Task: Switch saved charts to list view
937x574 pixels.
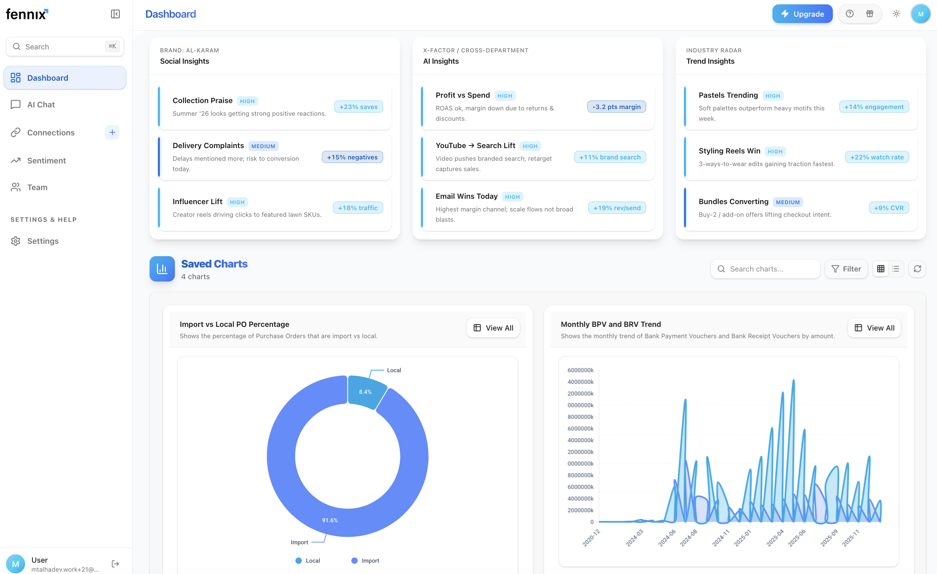Action: [x=896, y=268]
